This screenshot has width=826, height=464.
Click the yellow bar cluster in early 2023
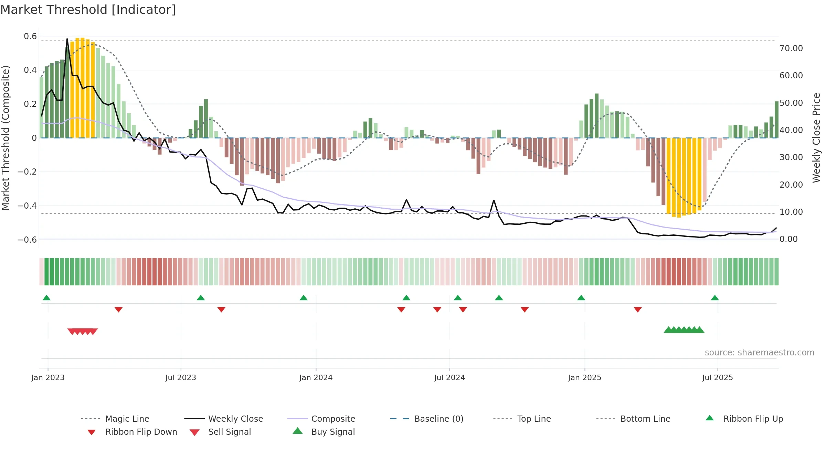(x=83, y=88)
